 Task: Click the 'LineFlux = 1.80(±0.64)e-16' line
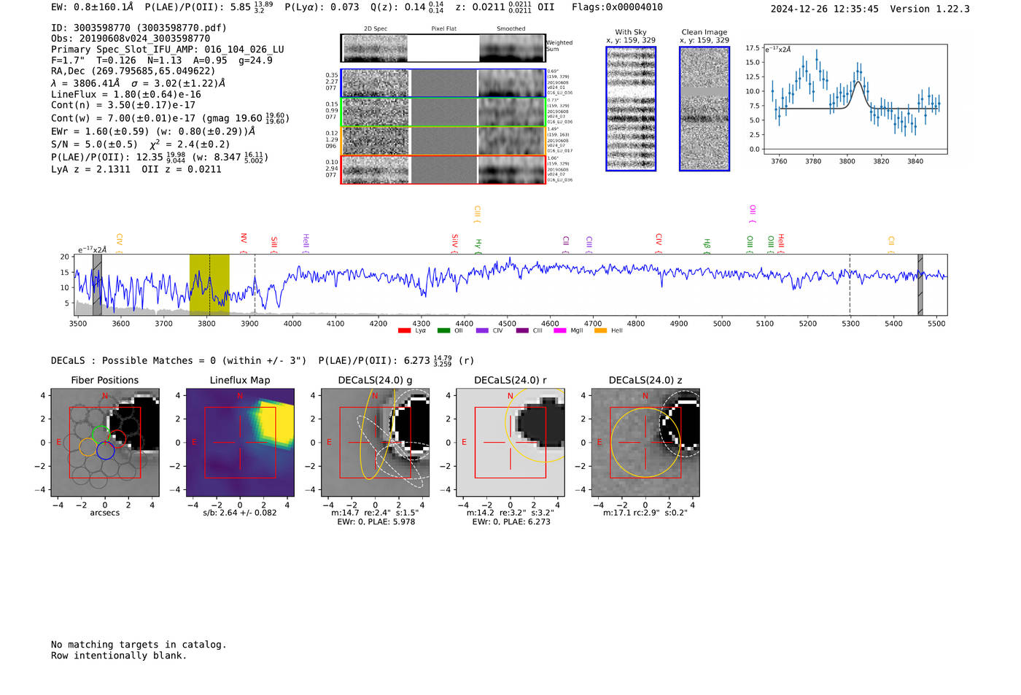[x=126, y=94]
